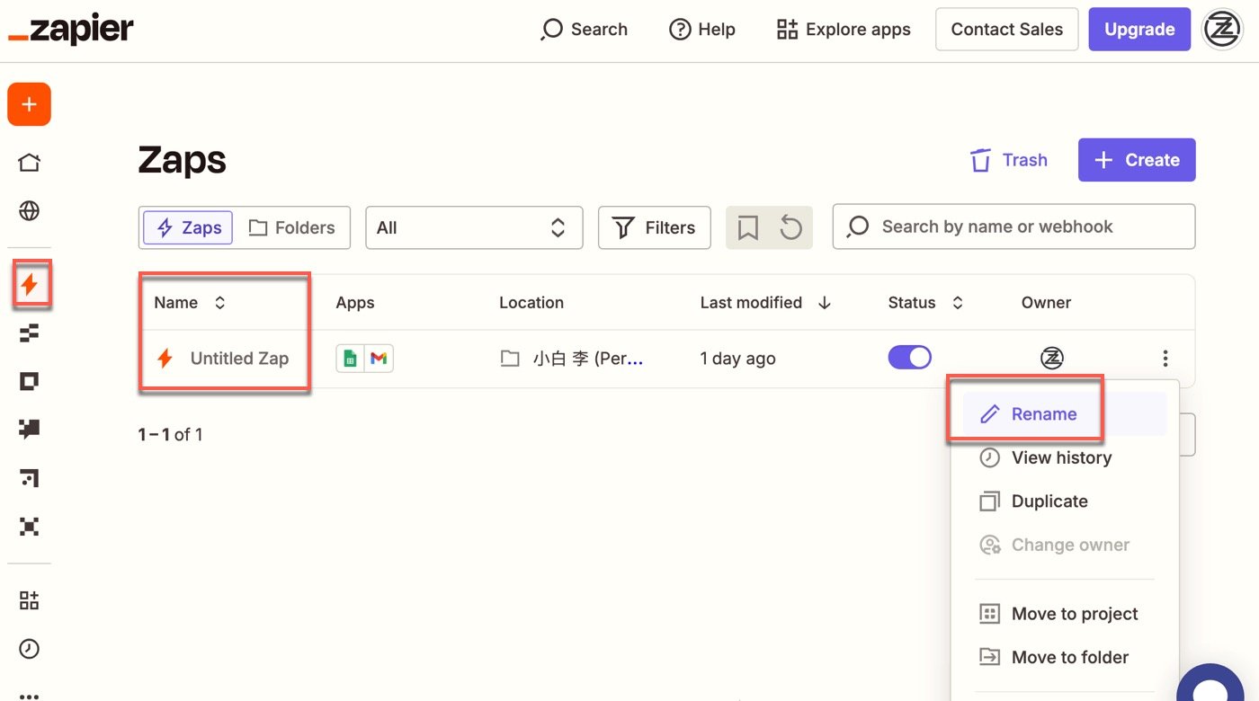Sort by the Status column

[x=925, y=303]
